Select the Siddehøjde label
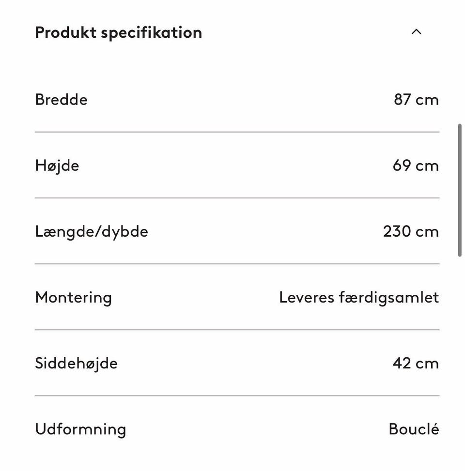Screen dimensions: 465x471 pyautogui.click(x=76, y=363)
